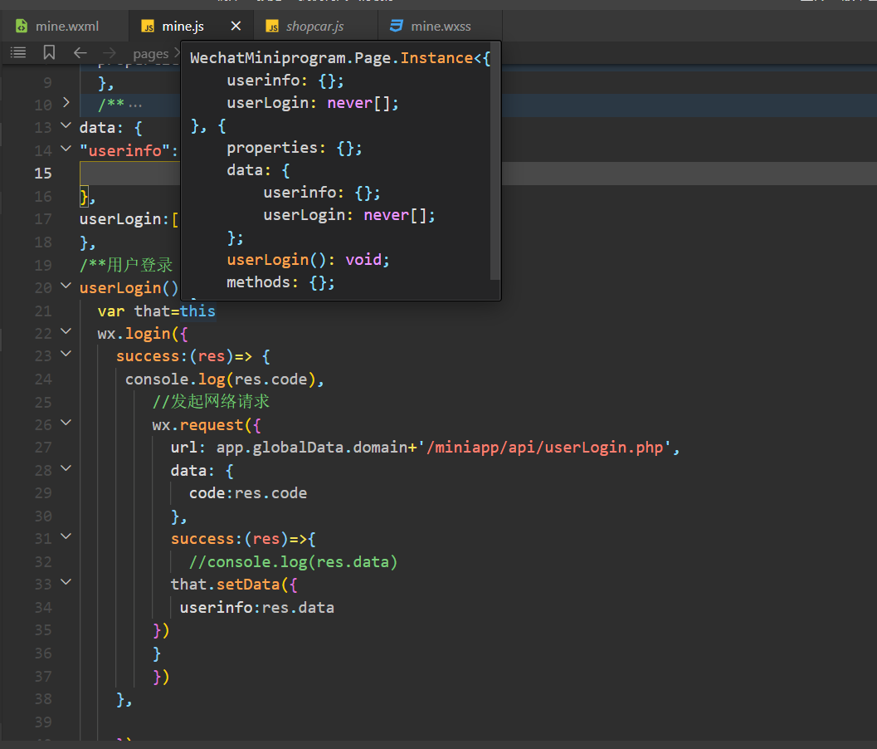Image resolution: width=877 pixels, height=749 pixels.
Task: Open the shopcar.js tab
Action: click(x=314, y=27)
